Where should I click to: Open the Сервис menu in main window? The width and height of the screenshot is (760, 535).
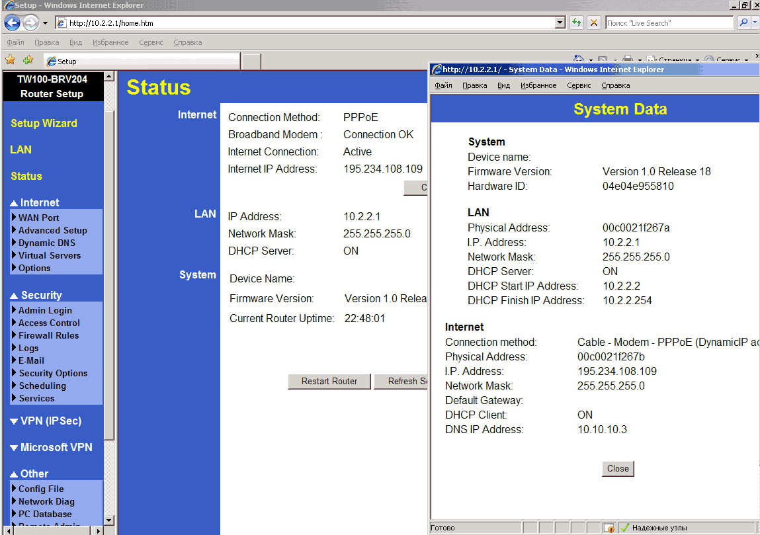pyautogui.click(x=151, y=42)
